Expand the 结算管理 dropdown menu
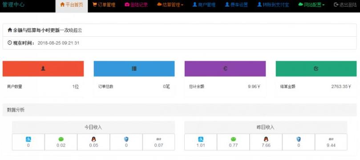 coord(170,4)
